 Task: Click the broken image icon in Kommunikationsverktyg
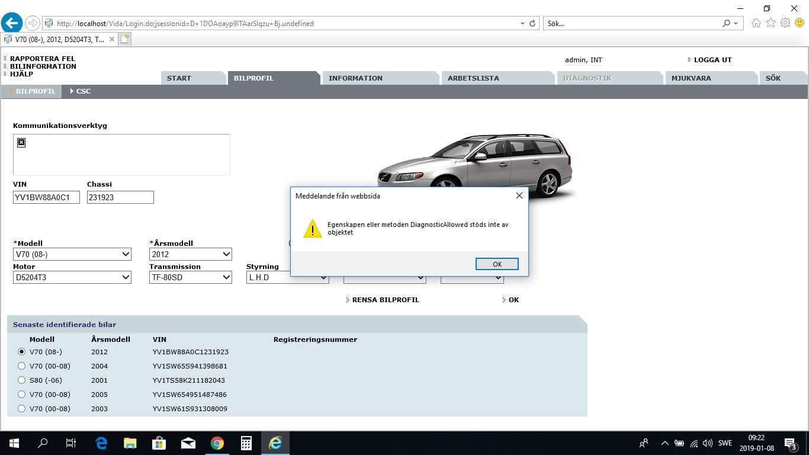pos(21,143)
